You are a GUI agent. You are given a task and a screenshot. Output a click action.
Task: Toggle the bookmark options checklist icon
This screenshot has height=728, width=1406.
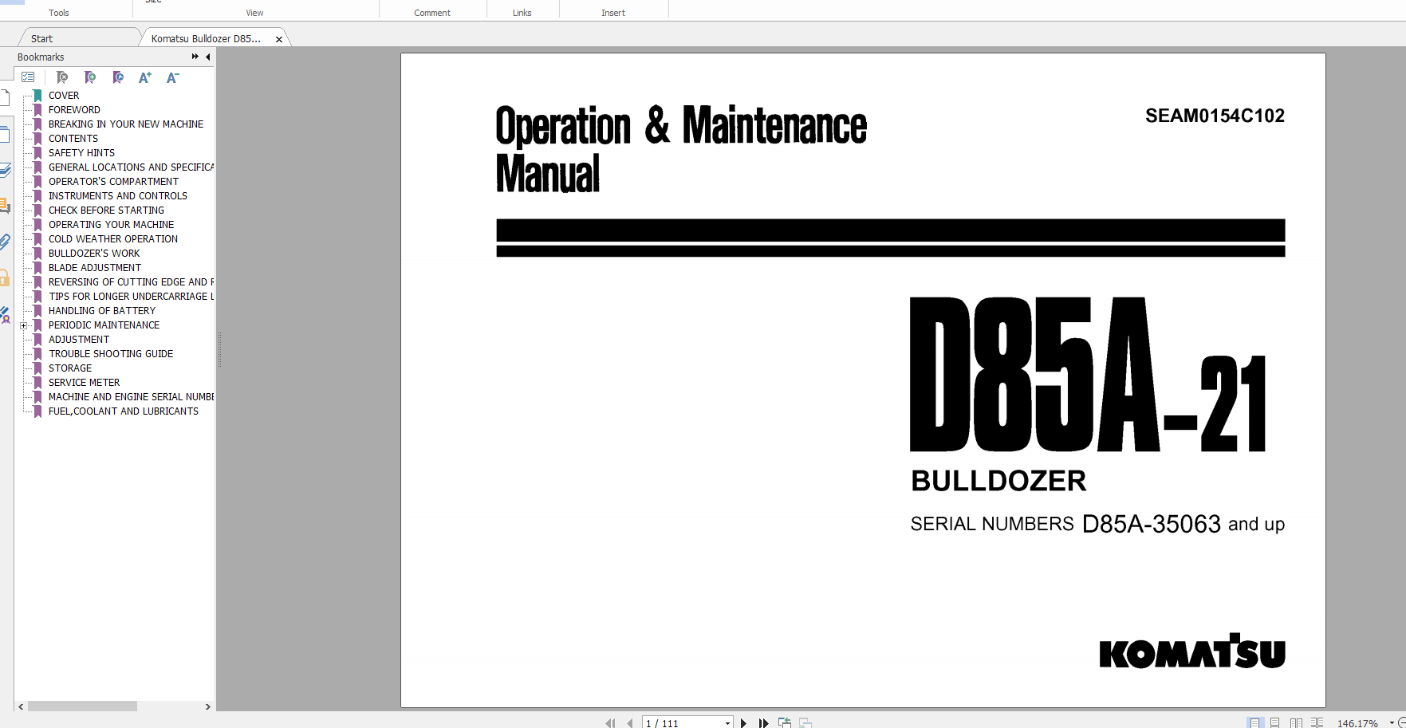pos(29,77)
